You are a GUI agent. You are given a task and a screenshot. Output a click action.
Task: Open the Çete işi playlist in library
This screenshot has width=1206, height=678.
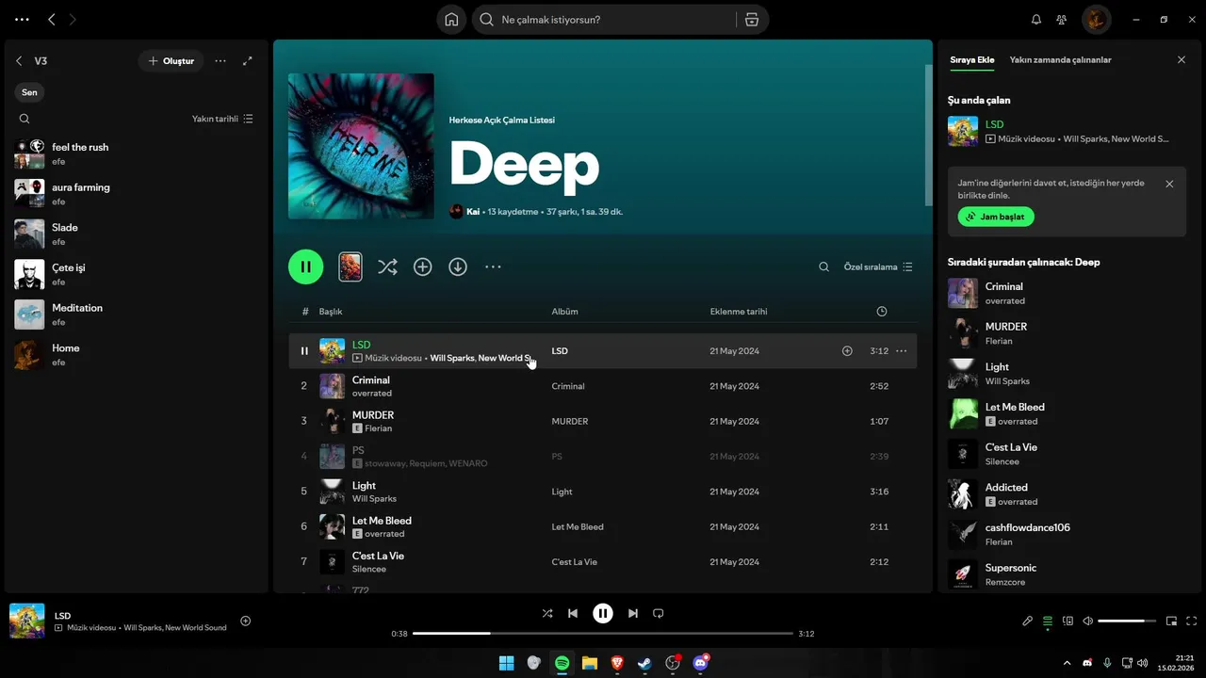click(x=137, y=274)
